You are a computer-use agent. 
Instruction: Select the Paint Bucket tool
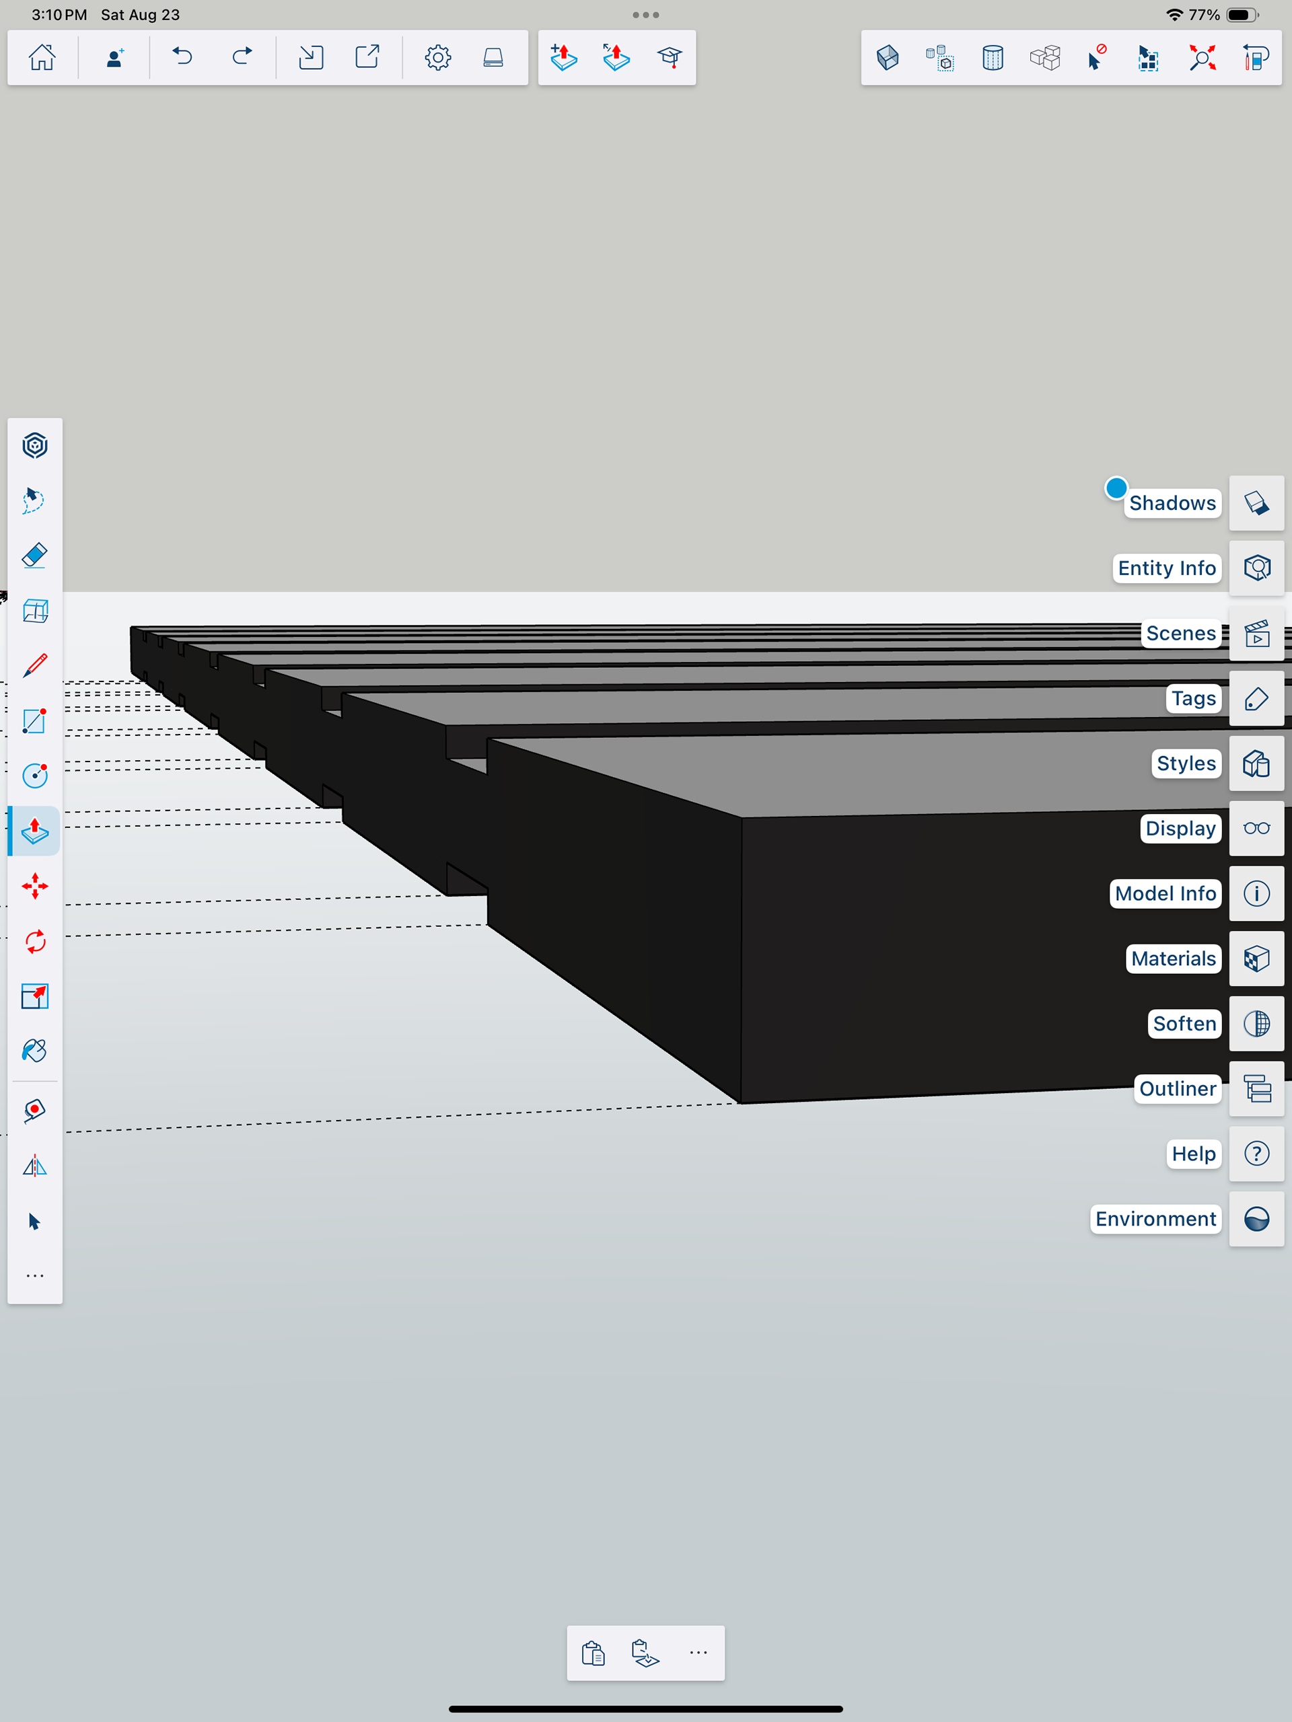pos(34,1051)
